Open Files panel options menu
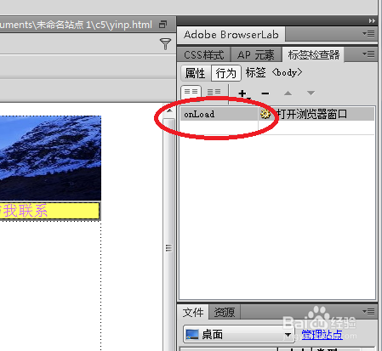Viewport: 382px width, 351px height. coord(369,312)
